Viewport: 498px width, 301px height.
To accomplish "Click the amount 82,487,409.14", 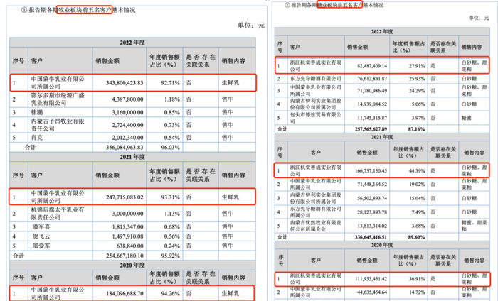I will pyautogui.click(x=372, y=66).
